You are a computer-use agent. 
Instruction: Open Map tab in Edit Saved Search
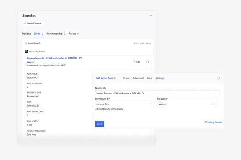point(149,78)
